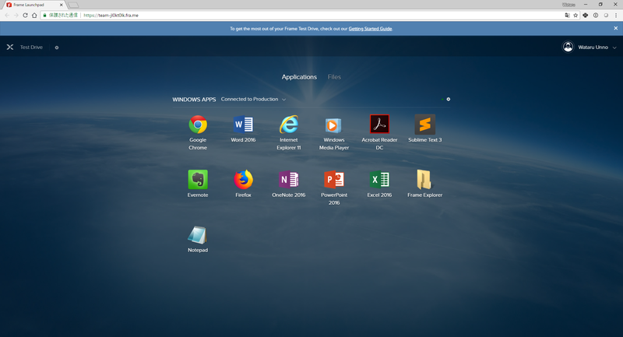Click the browser extension puzzle icon

pos(586,16)
